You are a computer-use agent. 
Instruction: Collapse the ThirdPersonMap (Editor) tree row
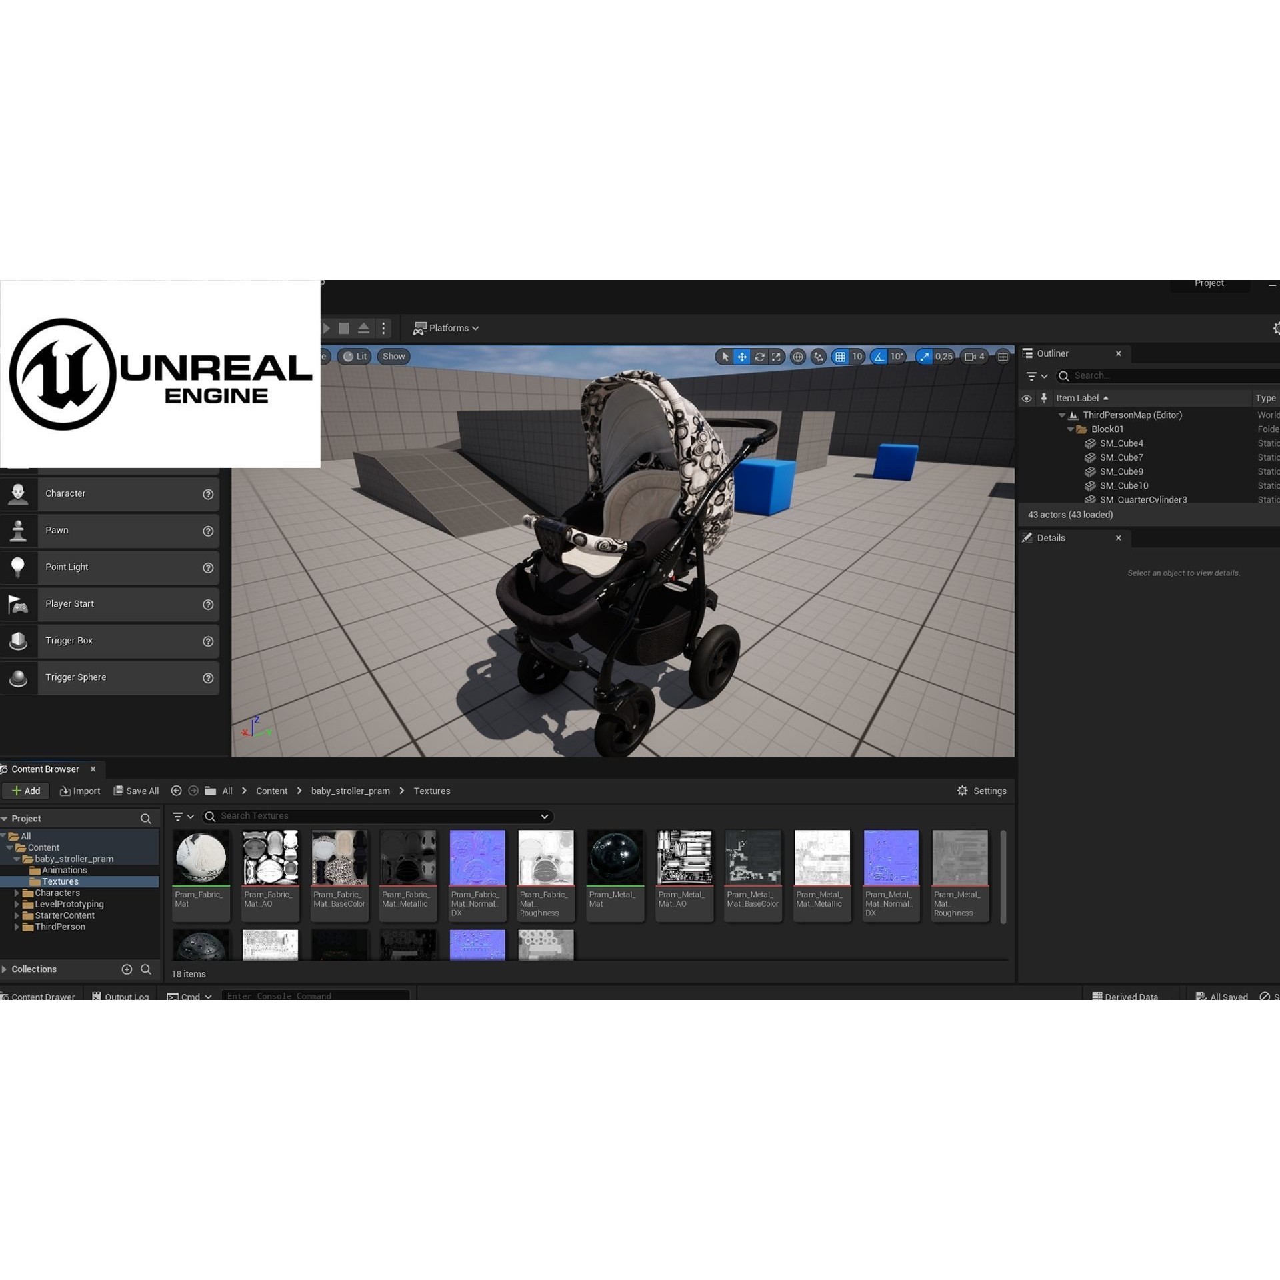1062,415
